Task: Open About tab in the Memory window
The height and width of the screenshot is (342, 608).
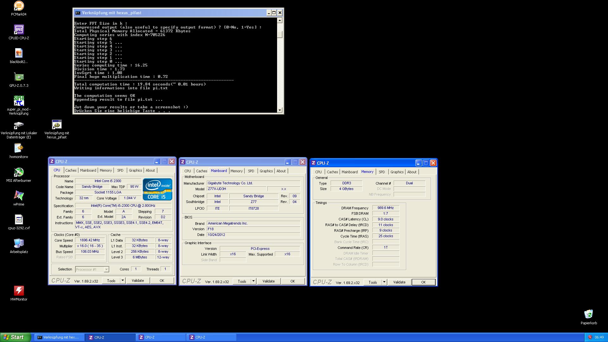Action: [412, 172]
